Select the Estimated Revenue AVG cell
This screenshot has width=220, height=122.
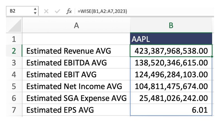76,51
